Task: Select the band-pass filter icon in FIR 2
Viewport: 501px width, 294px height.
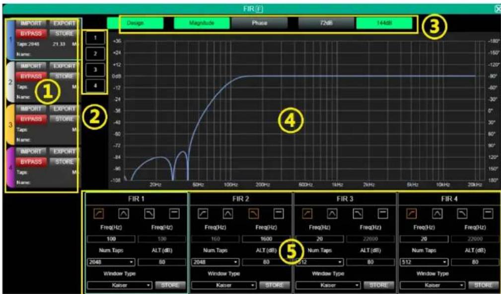Action: point(228,214)
